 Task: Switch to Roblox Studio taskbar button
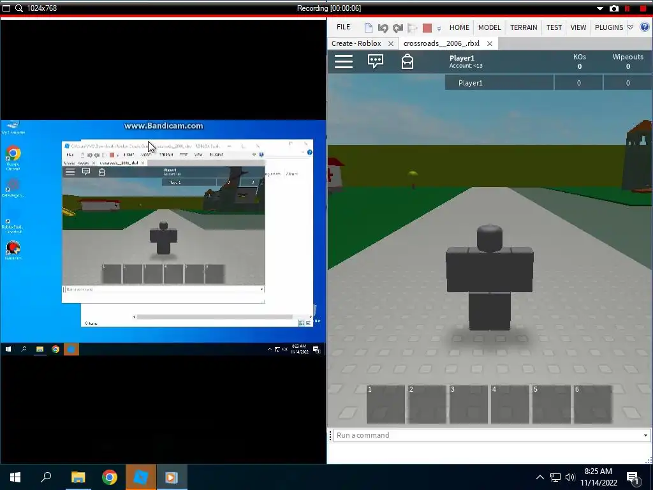coord(141,477)
